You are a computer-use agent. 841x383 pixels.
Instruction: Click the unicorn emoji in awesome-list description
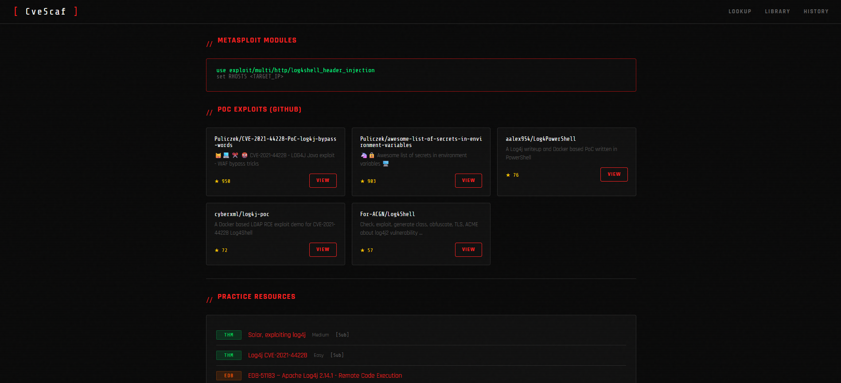(364, 155)
